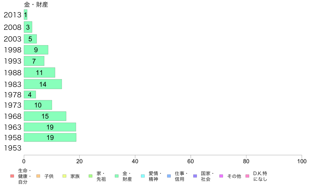This screenshot has height=191, width=309.
Task: Click the 1973 bar with value 10
Action: click(38, 105)
